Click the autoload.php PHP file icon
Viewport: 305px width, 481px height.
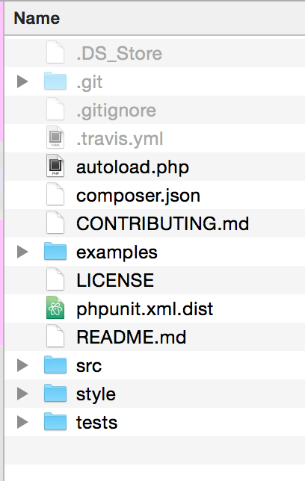point(55,166)
